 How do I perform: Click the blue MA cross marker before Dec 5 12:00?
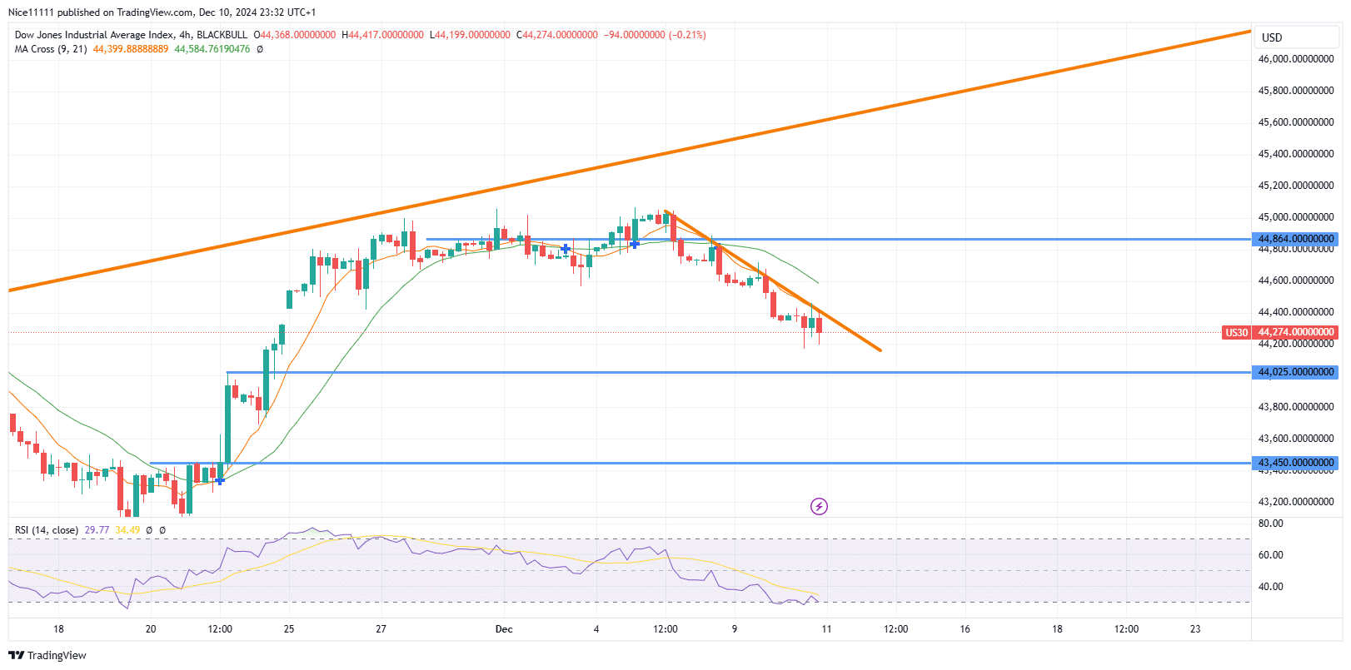coord(635,244)
